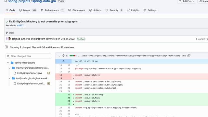Click modified-file icon next to EntityGraphFactoryUnitT...
Screen dimensions: 208x117
pos(49,84)
